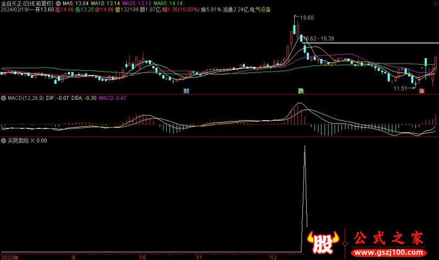Click the 11.51 low price label
The image size is (439, 260).
click(x=400, y=88)
